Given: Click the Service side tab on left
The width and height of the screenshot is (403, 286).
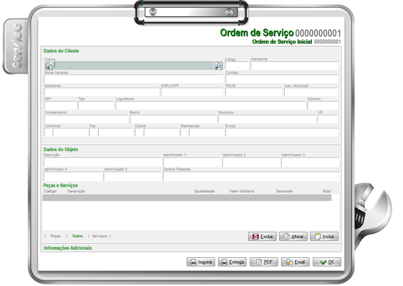Looking at the screenshot, I should [x=15, y=46].
